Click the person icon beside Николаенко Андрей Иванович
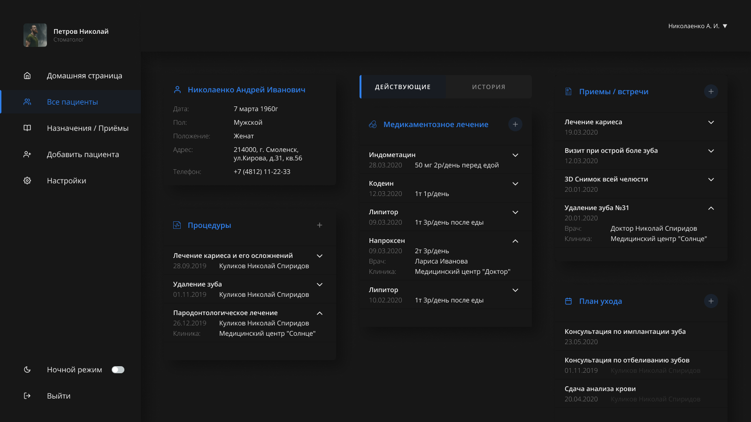Viewport: 751px width, 422px height. tap(177, 90)
